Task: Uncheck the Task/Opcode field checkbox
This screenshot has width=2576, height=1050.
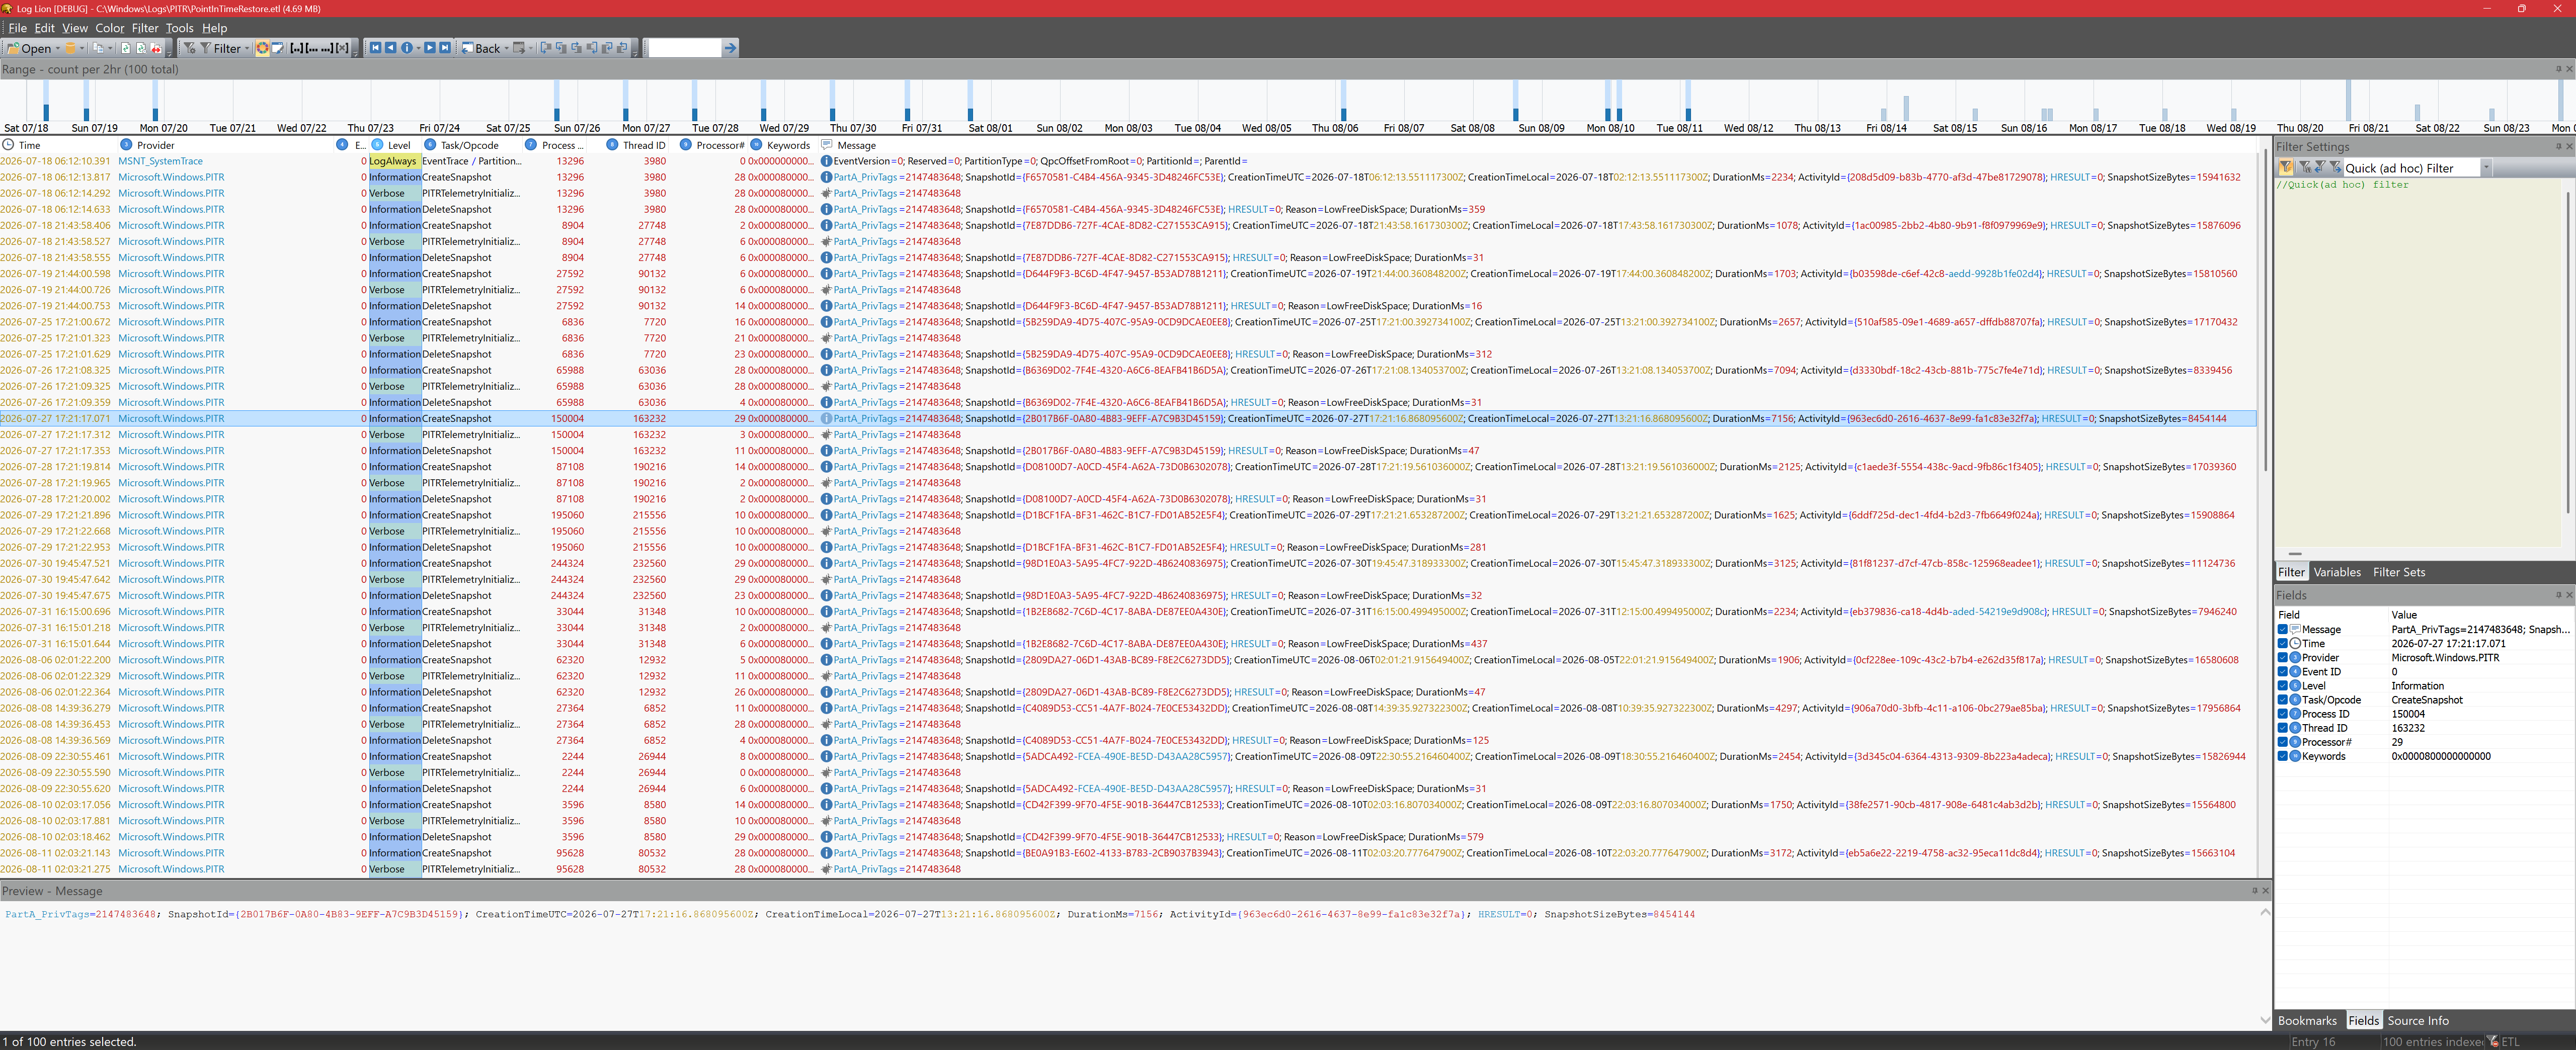Action: (x=2283, y=699)
